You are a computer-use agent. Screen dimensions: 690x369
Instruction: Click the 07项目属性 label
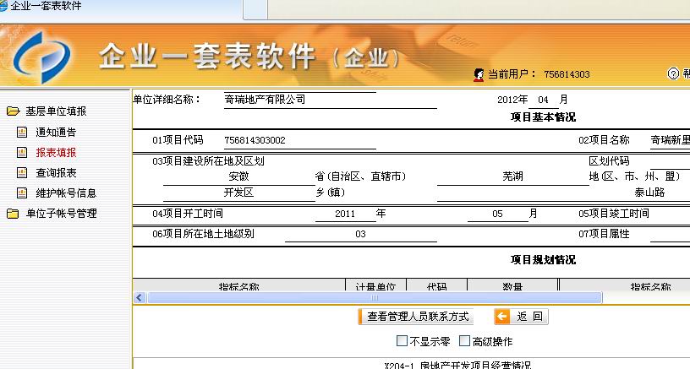coord(604,234)
